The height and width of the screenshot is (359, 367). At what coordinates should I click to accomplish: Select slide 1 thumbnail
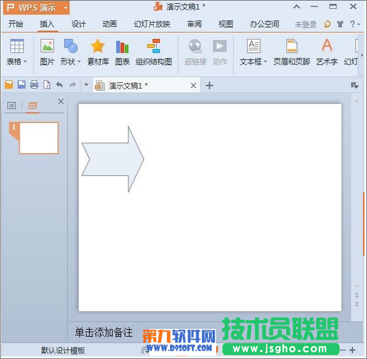coord(39,138)
